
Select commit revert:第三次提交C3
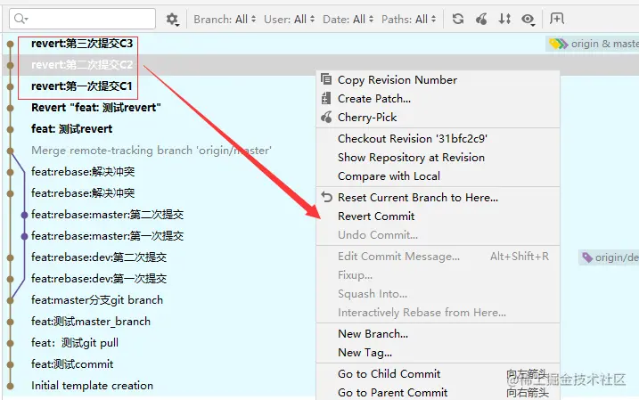(x=82, y=43)
